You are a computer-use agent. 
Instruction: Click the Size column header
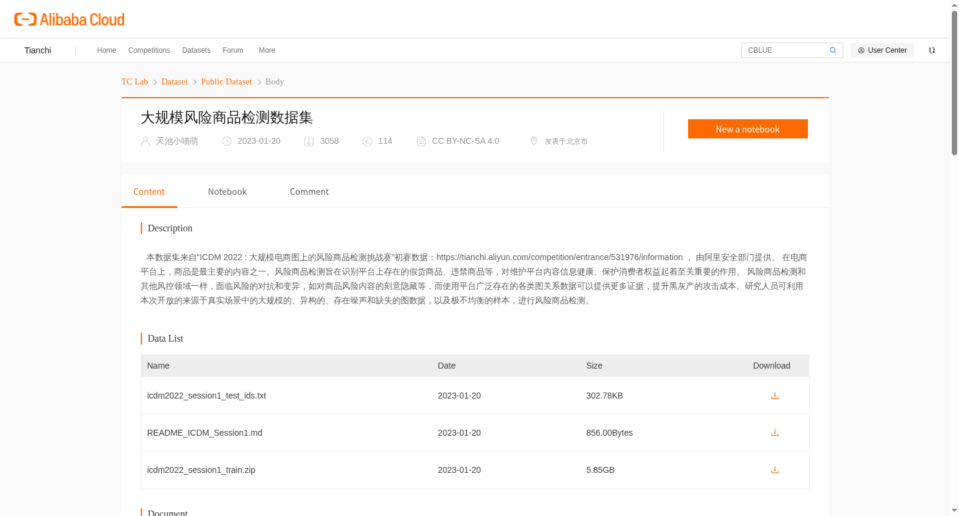point(595,366)
